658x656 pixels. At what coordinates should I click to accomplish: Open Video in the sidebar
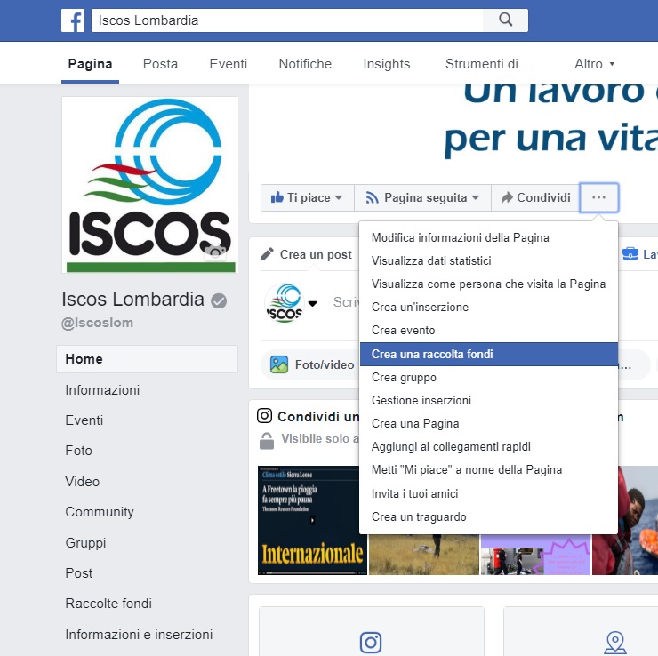tap(82, 482)
